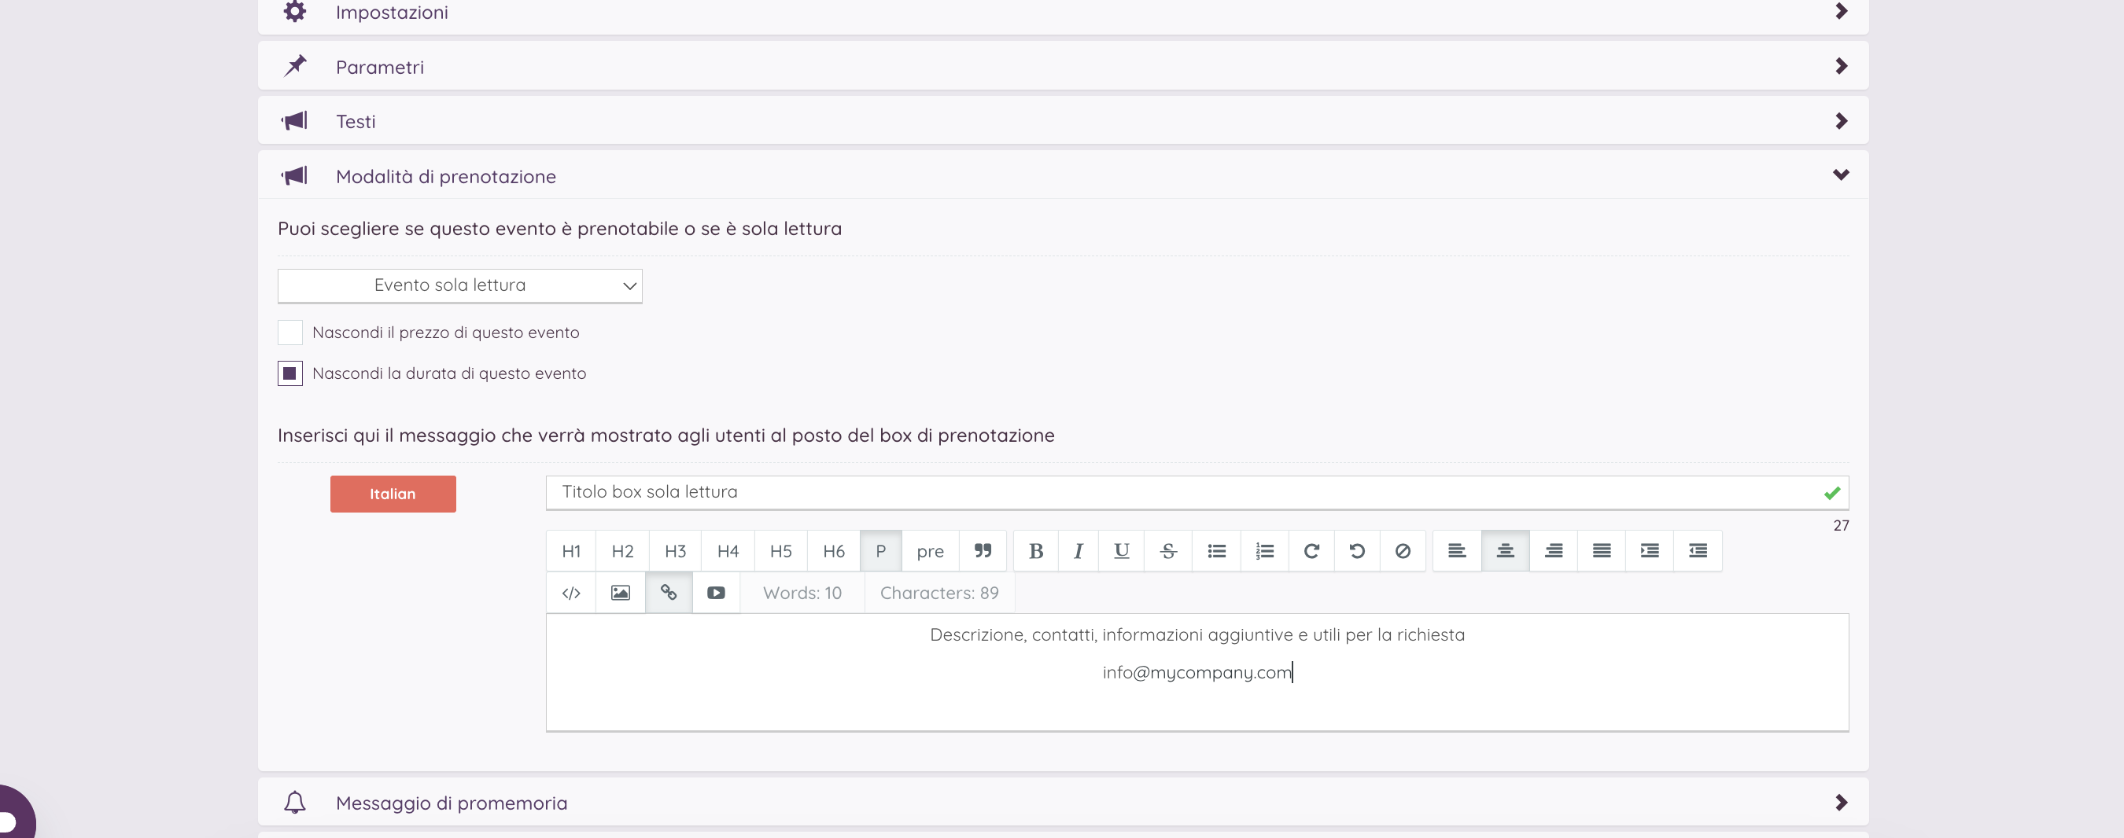Click the Words: 10 counter
This screenshot has width=2124, height=838.
(x=802, y=593)
